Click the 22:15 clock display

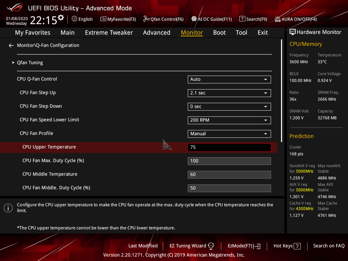click(x=43, y=20)
